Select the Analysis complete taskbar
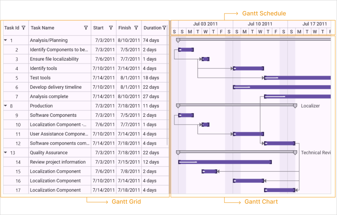Viewport: 337px width, 215px height. (x=297, y=97)
